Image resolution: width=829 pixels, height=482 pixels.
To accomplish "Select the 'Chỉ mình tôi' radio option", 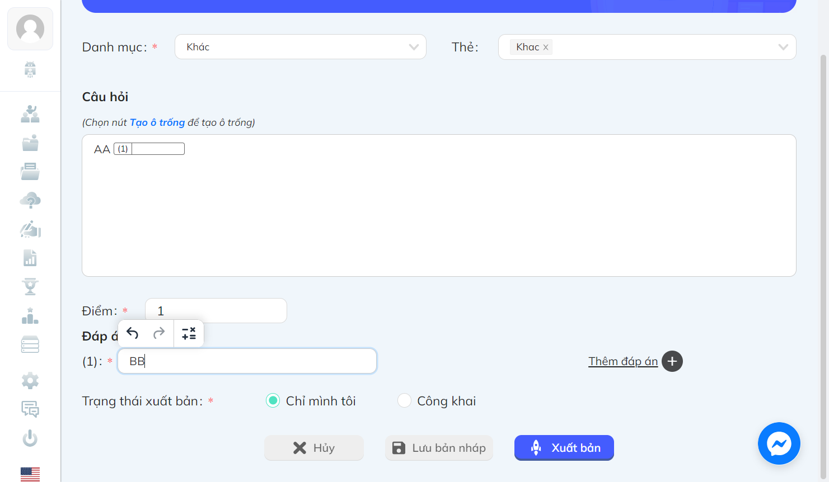I will click(273, 401).
